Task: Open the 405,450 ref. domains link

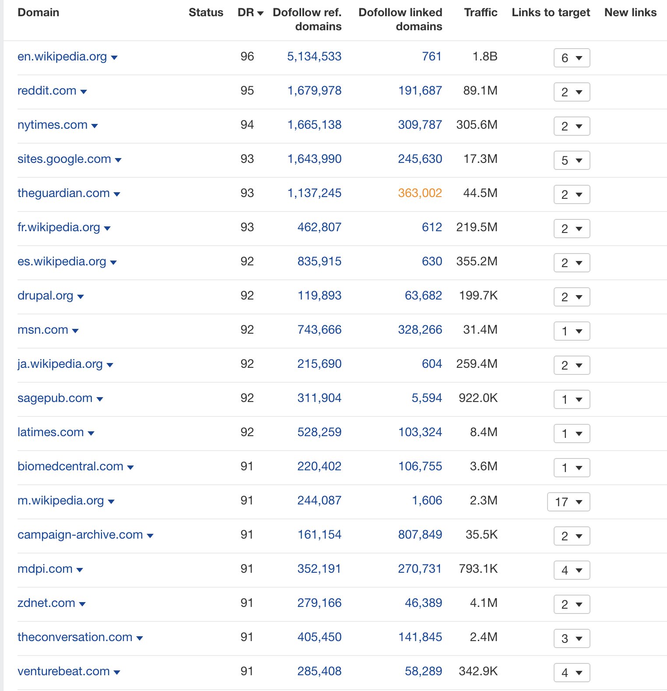Action: click(x=319, y=637)
